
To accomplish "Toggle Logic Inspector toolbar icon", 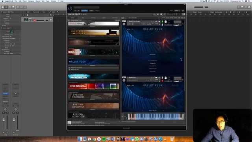I will [x=6, y=7].
